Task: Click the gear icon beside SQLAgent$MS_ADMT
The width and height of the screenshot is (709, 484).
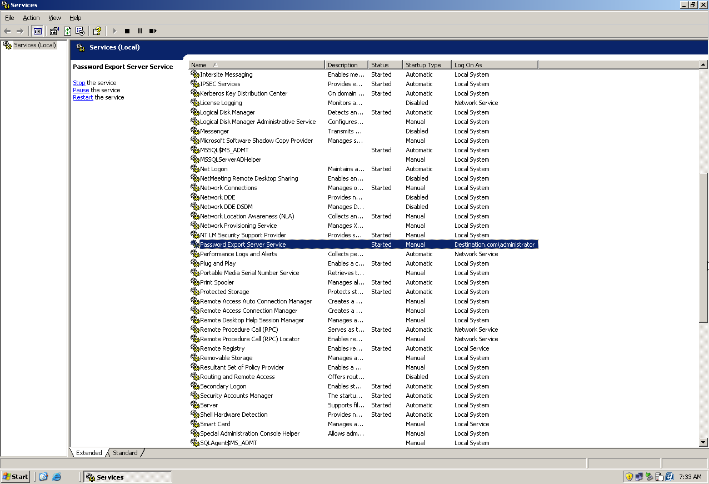Action: tap(194, 443)
